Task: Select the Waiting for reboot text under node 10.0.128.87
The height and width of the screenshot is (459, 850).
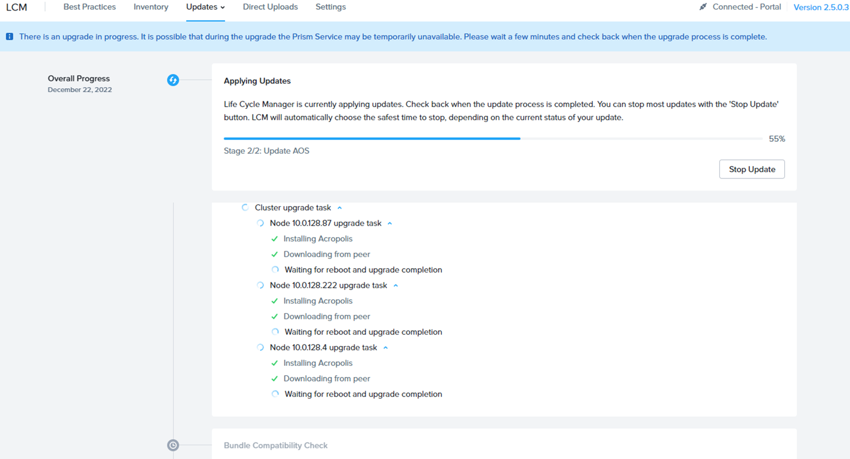Action: pos(363,270)
